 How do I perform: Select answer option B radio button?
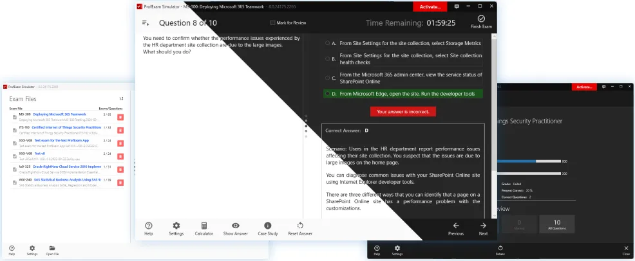click(327, 59)
